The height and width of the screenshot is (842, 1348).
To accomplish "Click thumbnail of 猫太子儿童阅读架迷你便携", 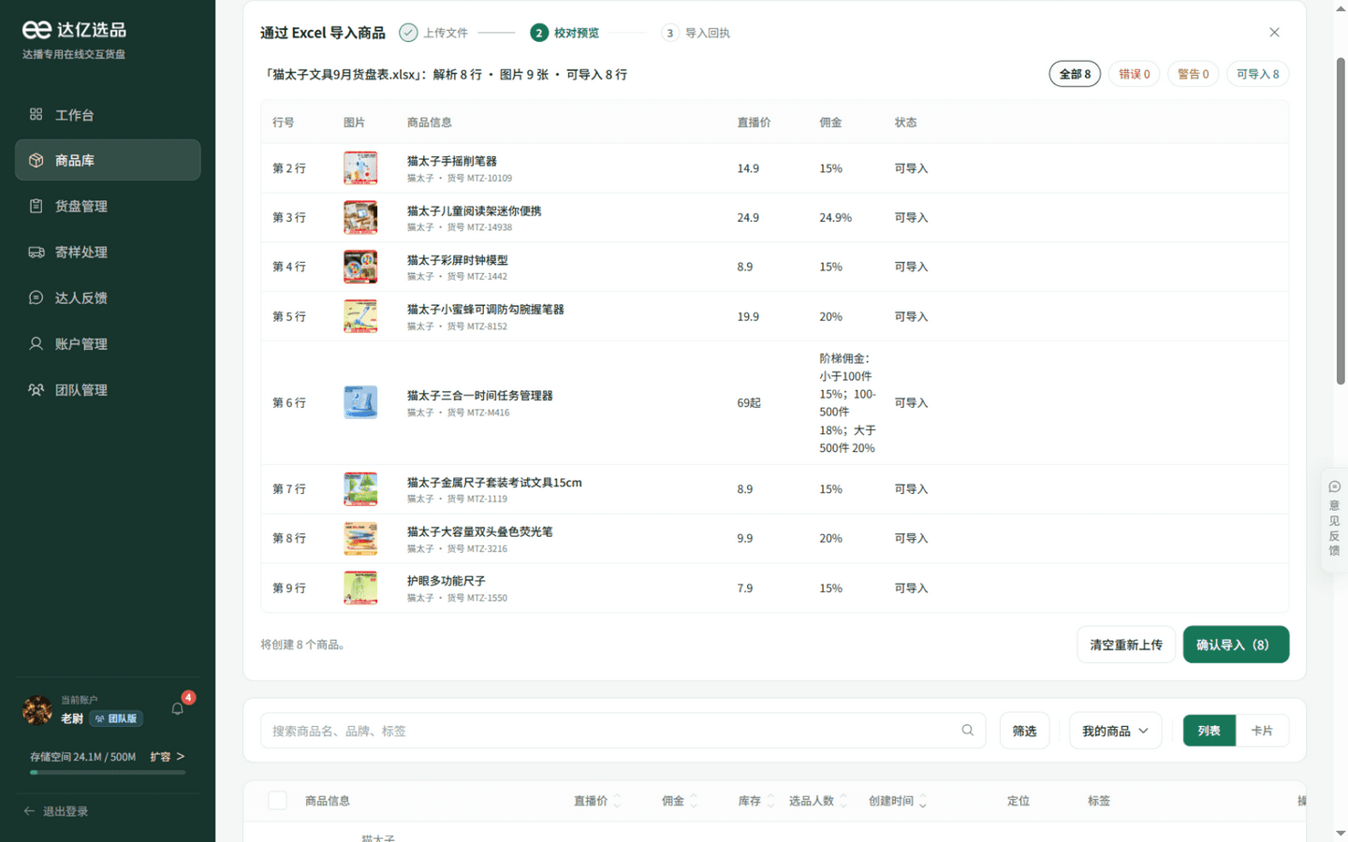I will point(360,217).
